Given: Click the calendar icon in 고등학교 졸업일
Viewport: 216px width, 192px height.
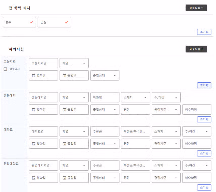Looking at the screenshot, I should pyautogui.click(x=65, y=76).
